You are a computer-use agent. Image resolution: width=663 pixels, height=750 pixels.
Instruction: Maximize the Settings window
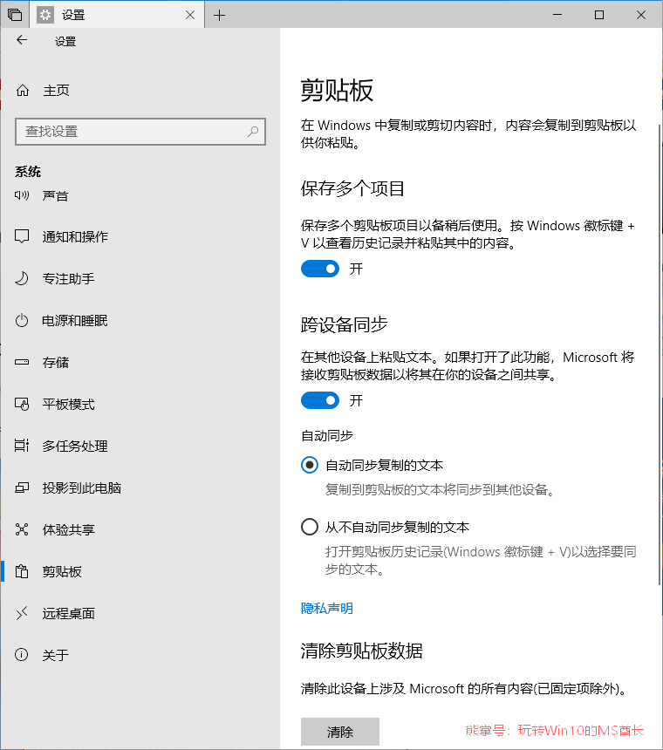[x=599, y=15]
